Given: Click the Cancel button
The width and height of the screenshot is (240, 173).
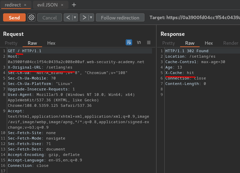Looking at the screenshot, I should pos(50,17).
